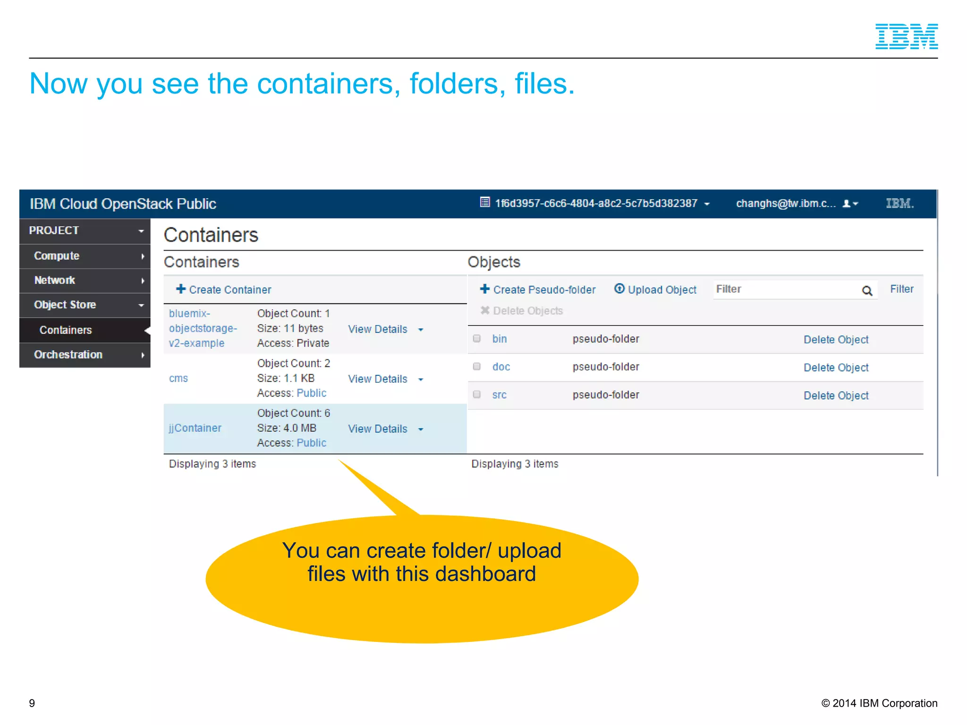The height and width of the screenshot is (725, 967).
Task: Tick the checkbox for src folder
Action: coord(477,394)
